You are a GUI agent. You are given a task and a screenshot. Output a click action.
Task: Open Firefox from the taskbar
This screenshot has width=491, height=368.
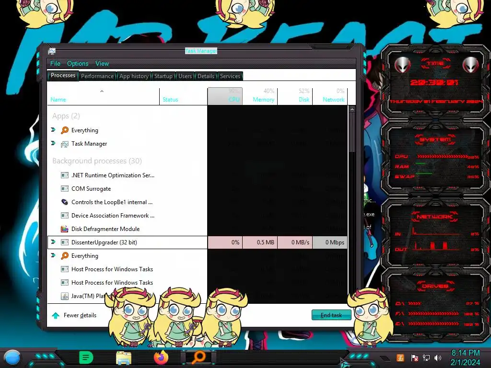click(161, 357)
